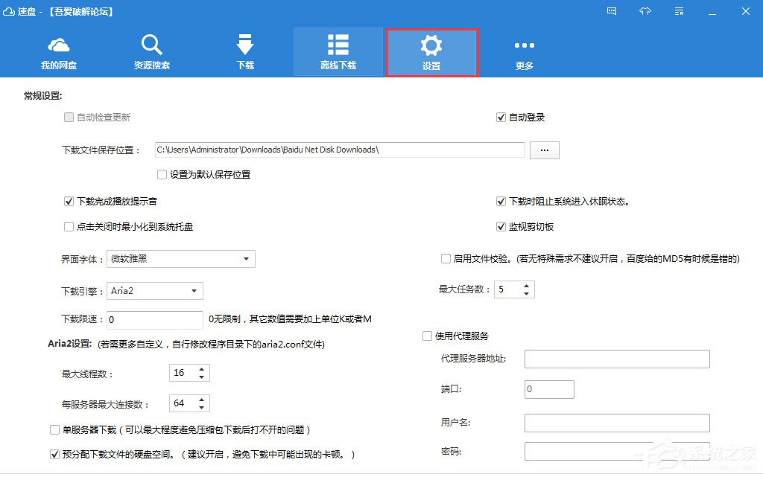Click the browse "..." button for save location
The height and width of the screenshot is (477, 763).
[x=544, y=150]
